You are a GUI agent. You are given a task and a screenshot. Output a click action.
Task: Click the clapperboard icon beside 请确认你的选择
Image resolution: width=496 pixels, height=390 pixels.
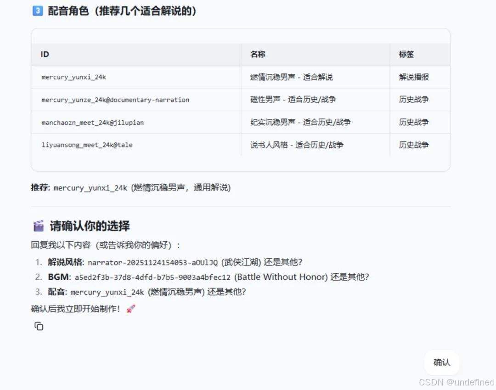point(39,226)
